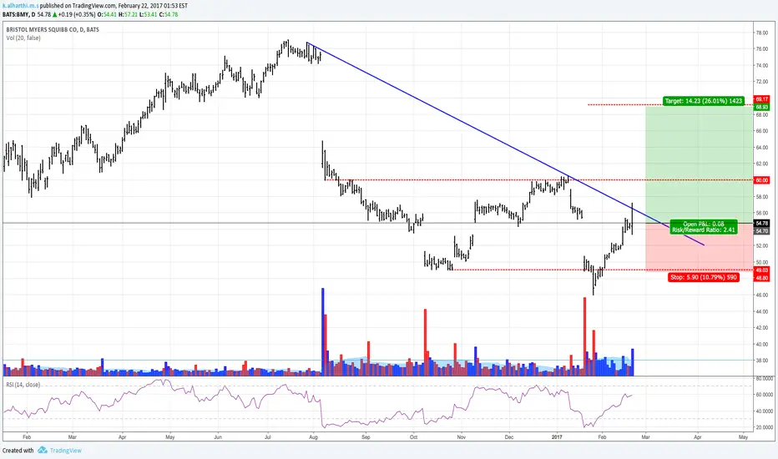
Task: Click the Oct label on time axis
Action: 413,437
